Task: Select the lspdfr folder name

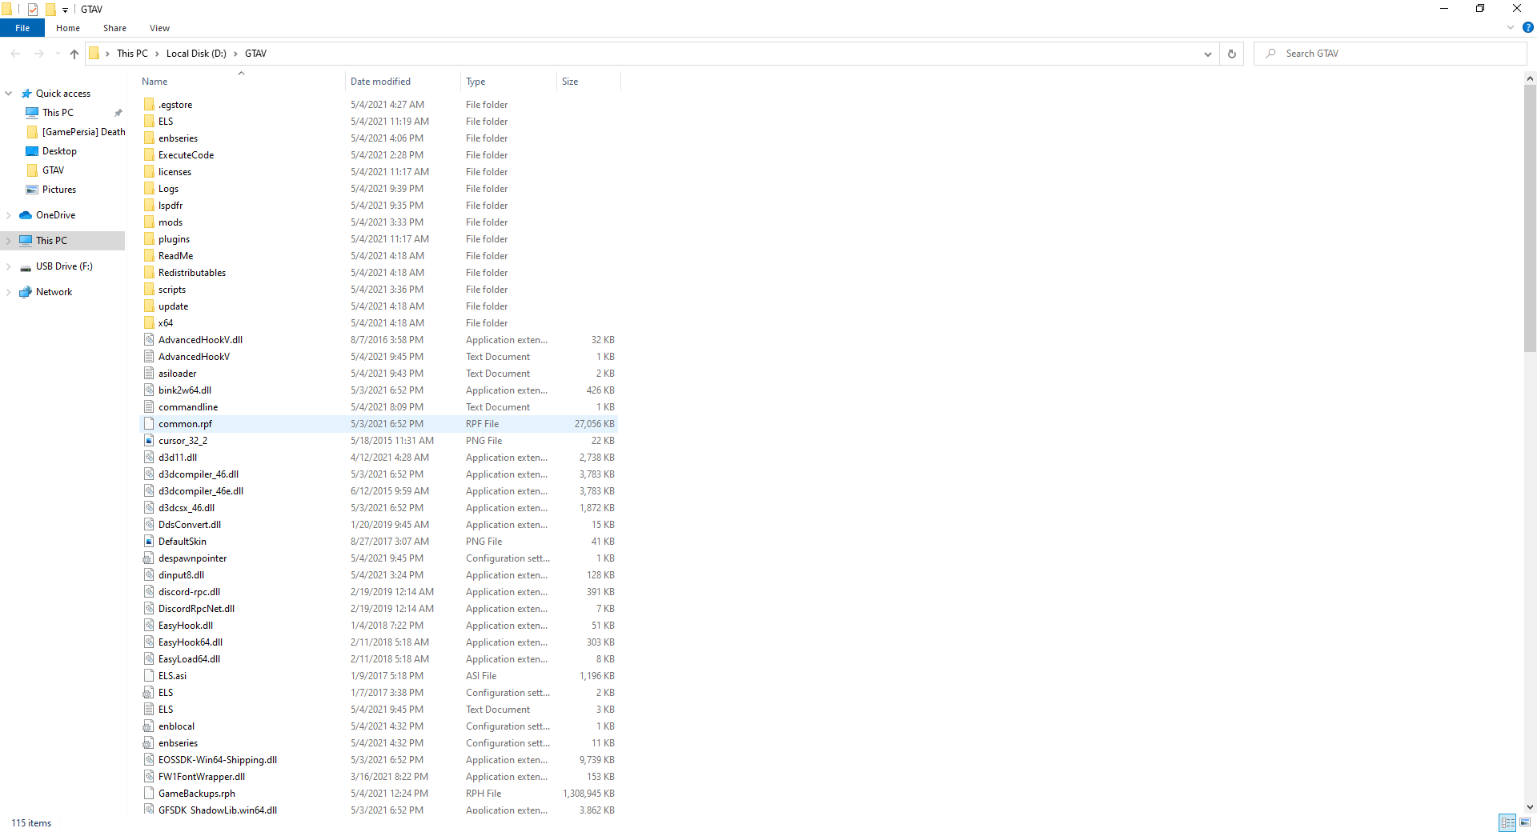Action: [171, 206]
